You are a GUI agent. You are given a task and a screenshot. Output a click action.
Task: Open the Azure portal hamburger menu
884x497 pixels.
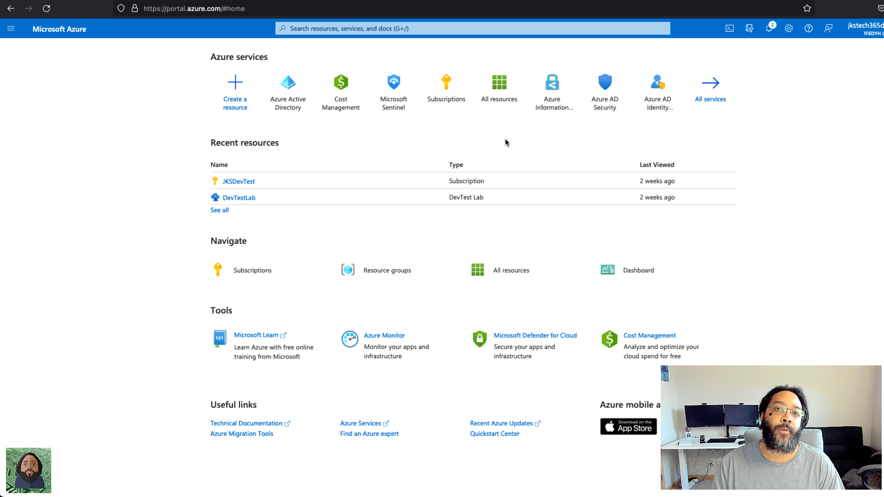pyautogui.click(x=11, y=29)
